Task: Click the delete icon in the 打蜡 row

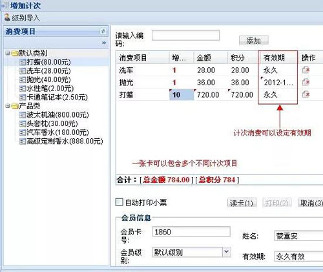Action: tap(306, 94)
